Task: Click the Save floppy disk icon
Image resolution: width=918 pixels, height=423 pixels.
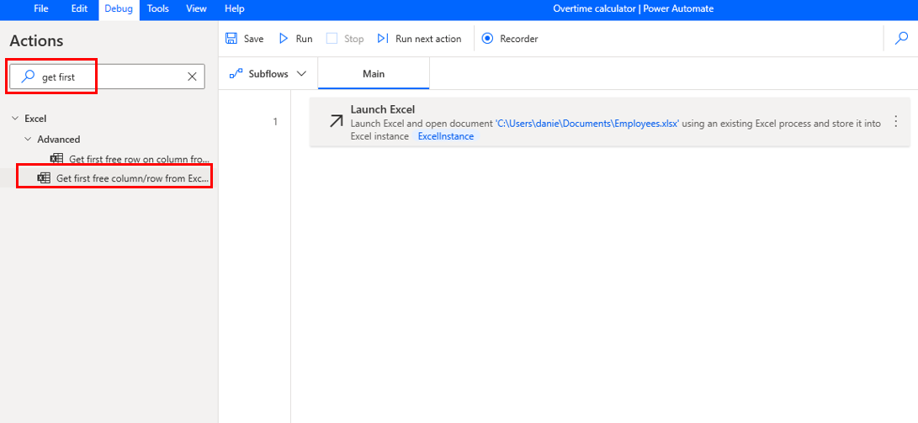Action: [231, 39]
